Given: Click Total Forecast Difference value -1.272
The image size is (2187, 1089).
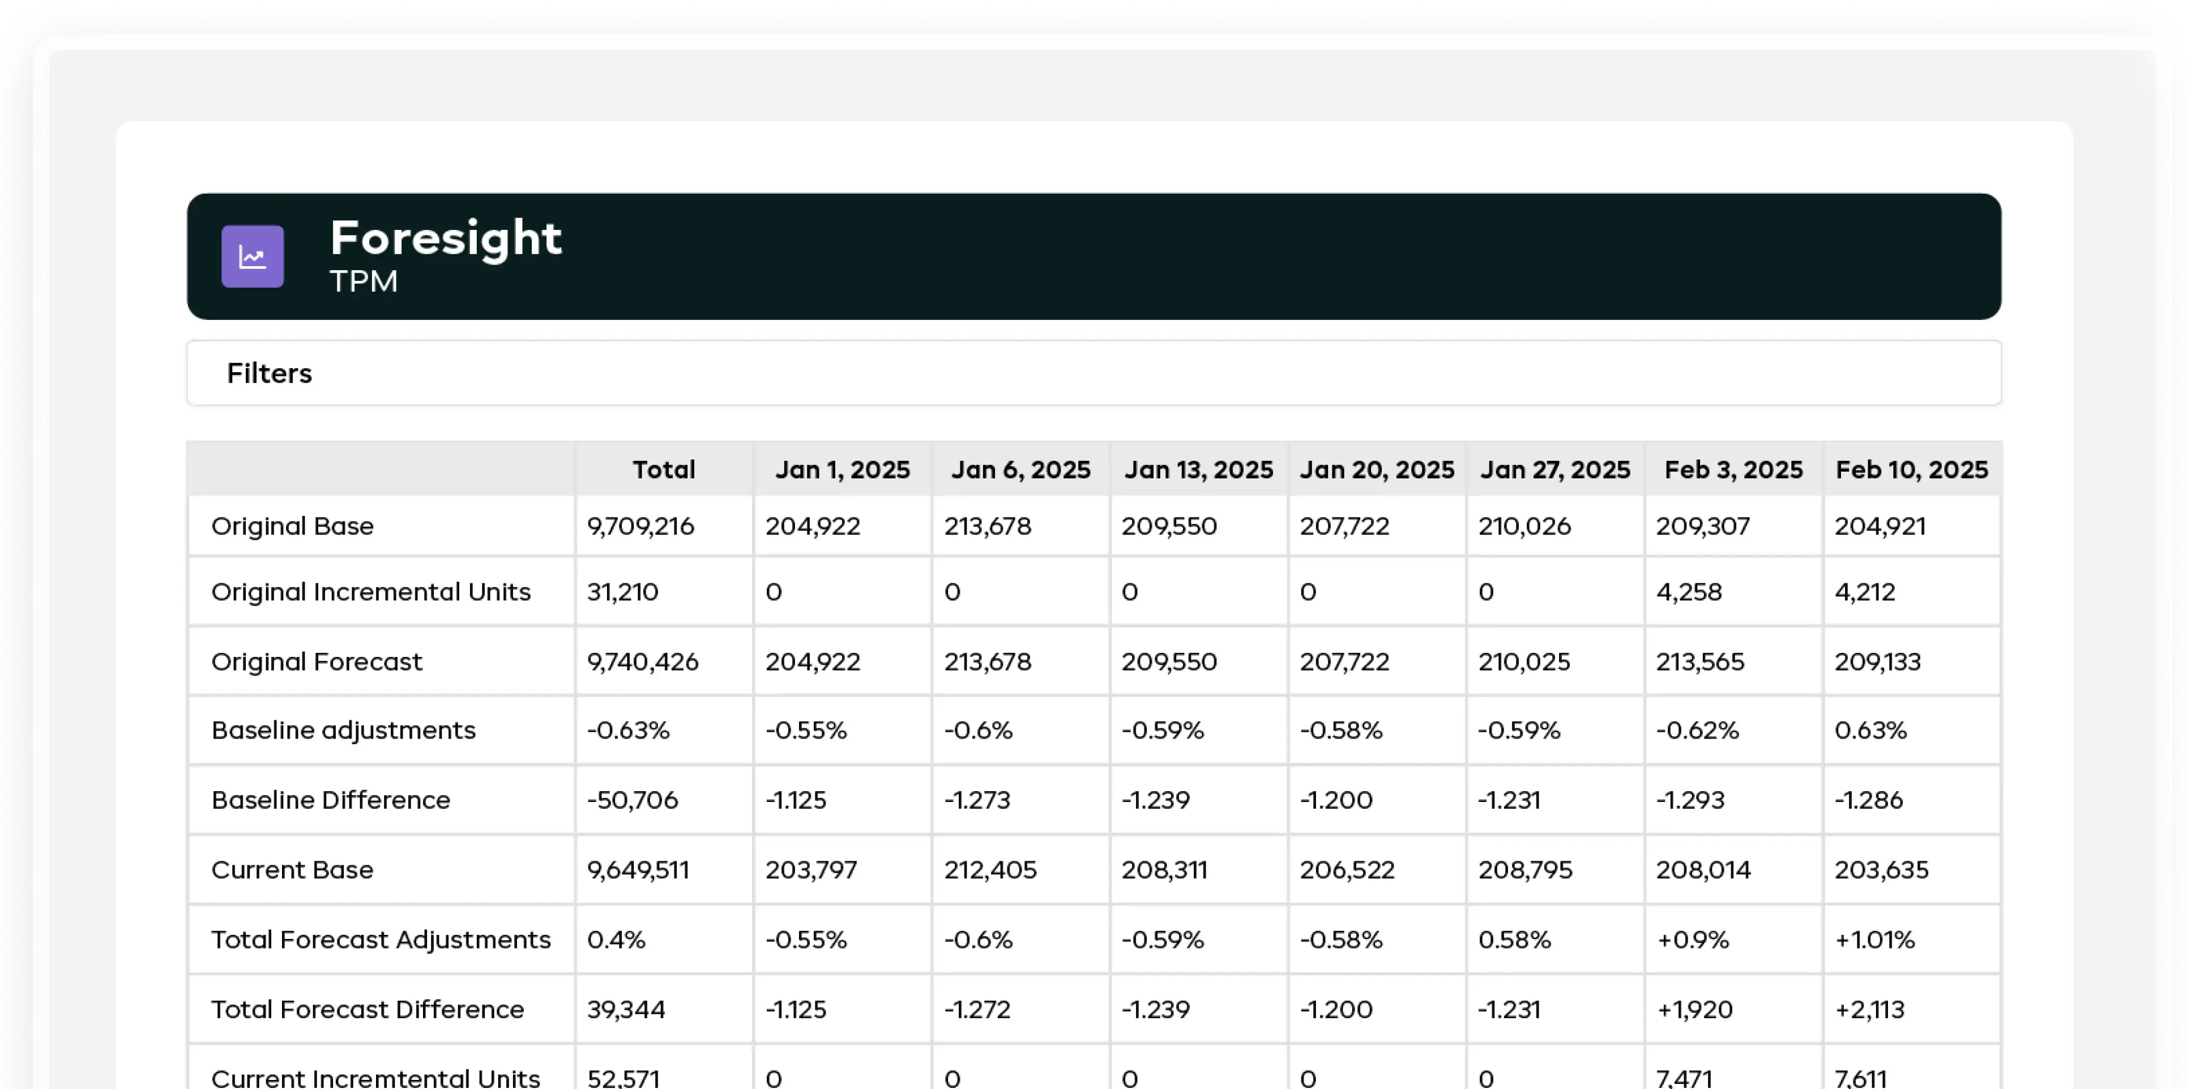Looking at the screenshot, I should (x=977, y=1009).
